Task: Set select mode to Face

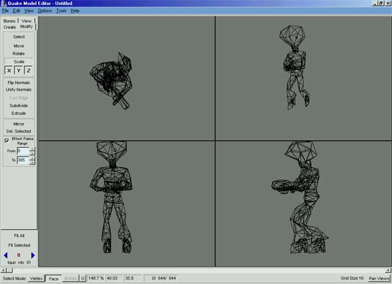Action: point(54,278)
